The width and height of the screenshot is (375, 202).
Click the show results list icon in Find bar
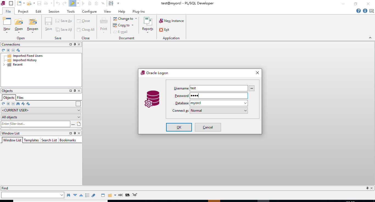pyautogui.click(x=87, y=195)
